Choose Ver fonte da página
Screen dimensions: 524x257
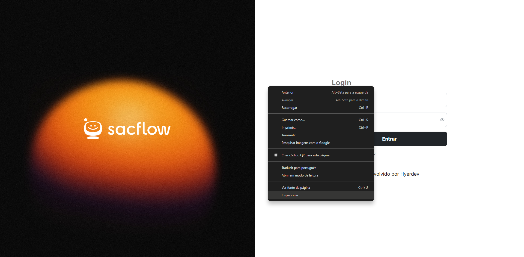(296, 188)
